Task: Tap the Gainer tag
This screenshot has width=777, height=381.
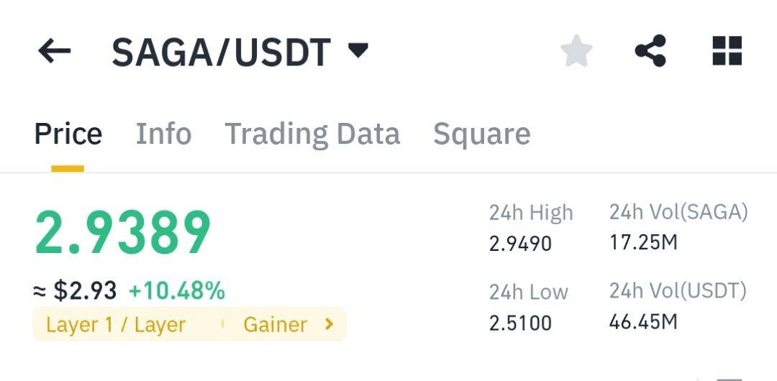Action: [275, 325]
